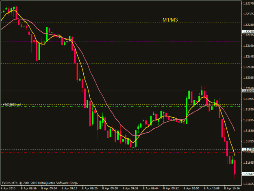Click the 1.52100 price axis label
The height and width of the screenshot is (191, 254).
pos(248,67)
